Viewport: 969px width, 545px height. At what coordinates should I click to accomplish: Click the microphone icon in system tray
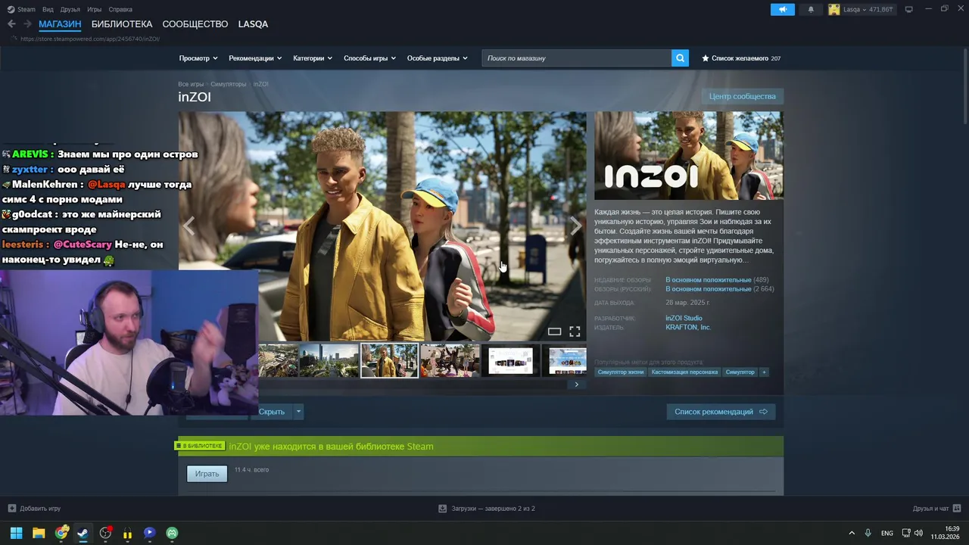coord(868,533)
